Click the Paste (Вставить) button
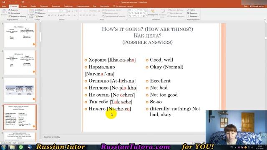Viewport: 267px width, 150px height. (4, 12)
